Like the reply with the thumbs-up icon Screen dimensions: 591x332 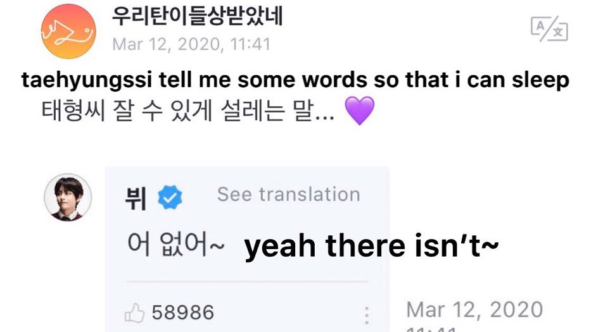pyautogui.click(x=134, y=312)
